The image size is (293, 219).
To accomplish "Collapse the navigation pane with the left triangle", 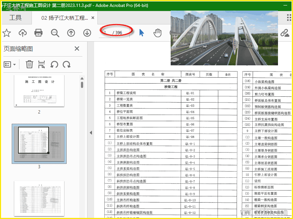I will tap(91, 132).
